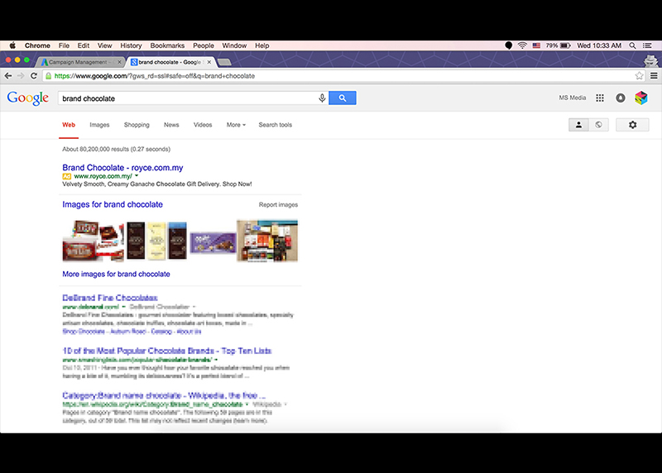Open the Google apps grid
Screen dimensions: 662x473
(x=600, y=98)
